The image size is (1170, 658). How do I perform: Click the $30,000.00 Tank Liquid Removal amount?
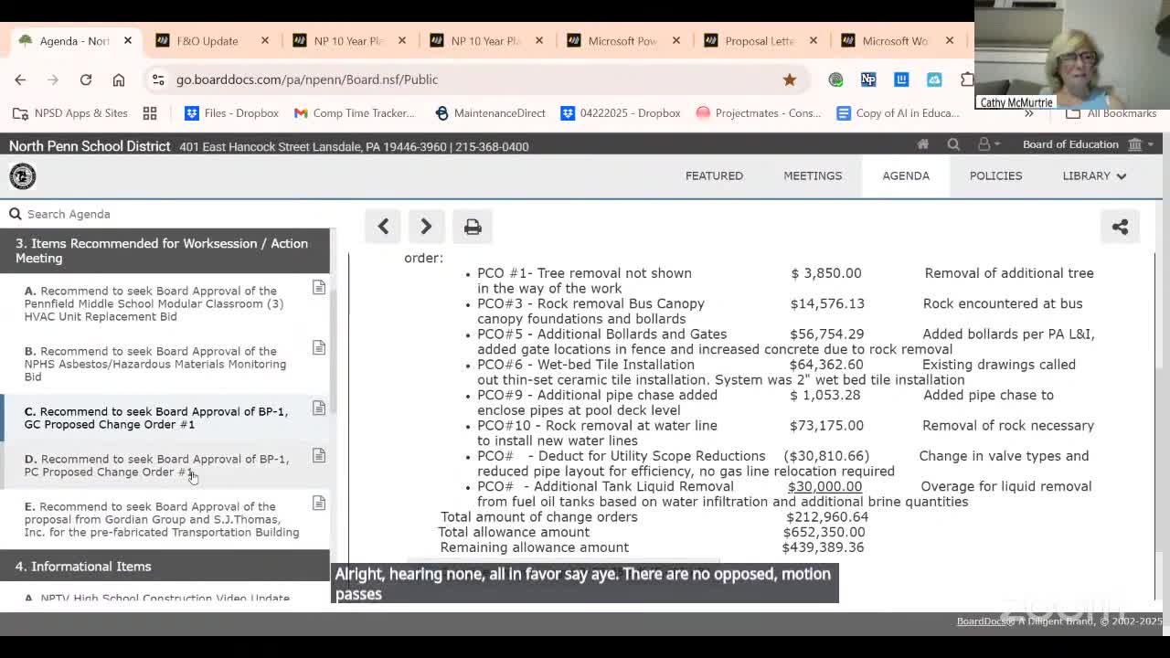tap(824, 486)
